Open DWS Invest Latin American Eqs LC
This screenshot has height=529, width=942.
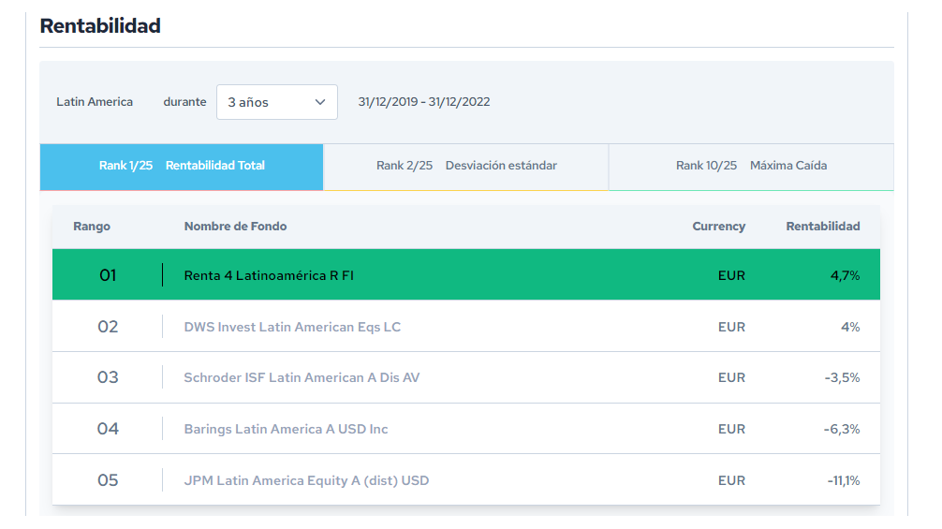pyautogui.click(x=292, y=327)
